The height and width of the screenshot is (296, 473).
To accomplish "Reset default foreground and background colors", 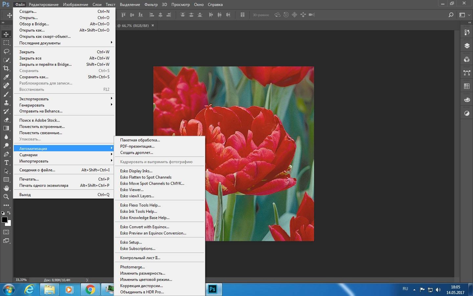I will pos(3,213).
